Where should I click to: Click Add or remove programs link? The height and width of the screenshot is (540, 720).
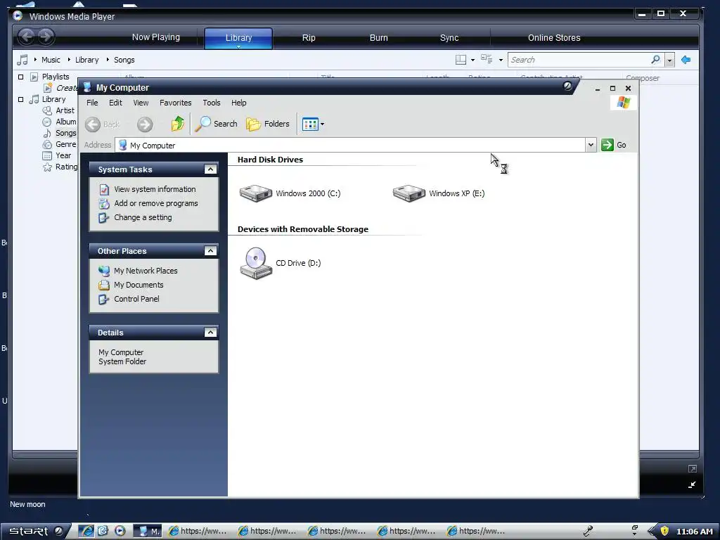click(156, 203)
